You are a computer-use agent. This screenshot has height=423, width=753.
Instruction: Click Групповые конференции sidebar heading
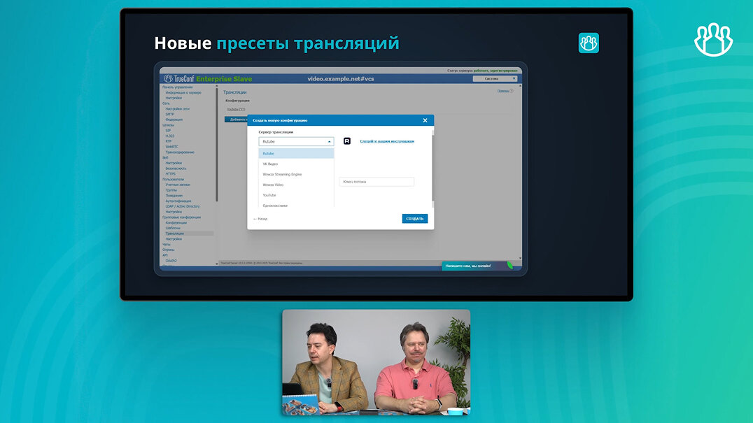point(181,217)
